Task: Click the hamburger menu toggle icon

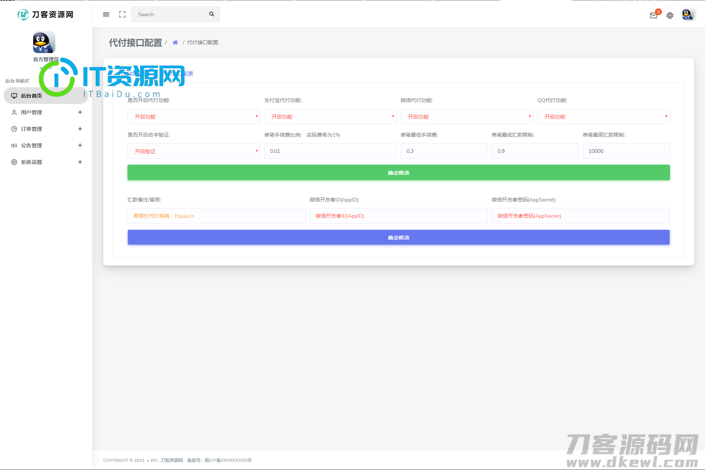Action: click(x=106, y=14)
